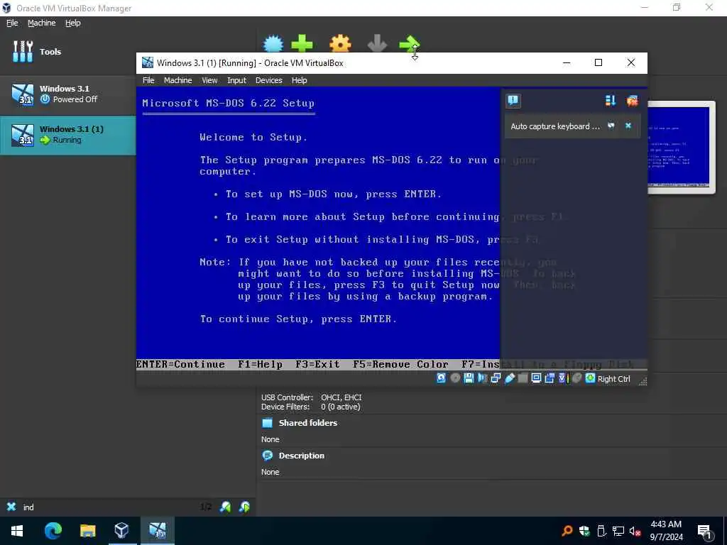
Task: Open the Help menu in VirtualBox Manager
Action: (x=73, y=23)
